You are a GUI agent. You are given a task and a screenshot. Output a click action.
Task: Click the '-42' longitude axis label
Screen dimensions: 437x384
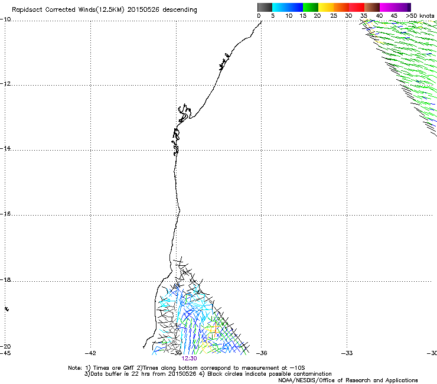coord(90,353)
